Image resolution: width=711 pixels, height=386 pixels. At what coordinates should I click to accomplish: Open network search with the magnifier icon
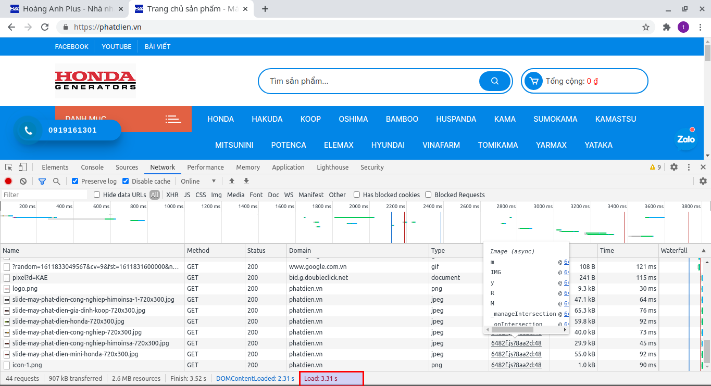coord(56,181)
